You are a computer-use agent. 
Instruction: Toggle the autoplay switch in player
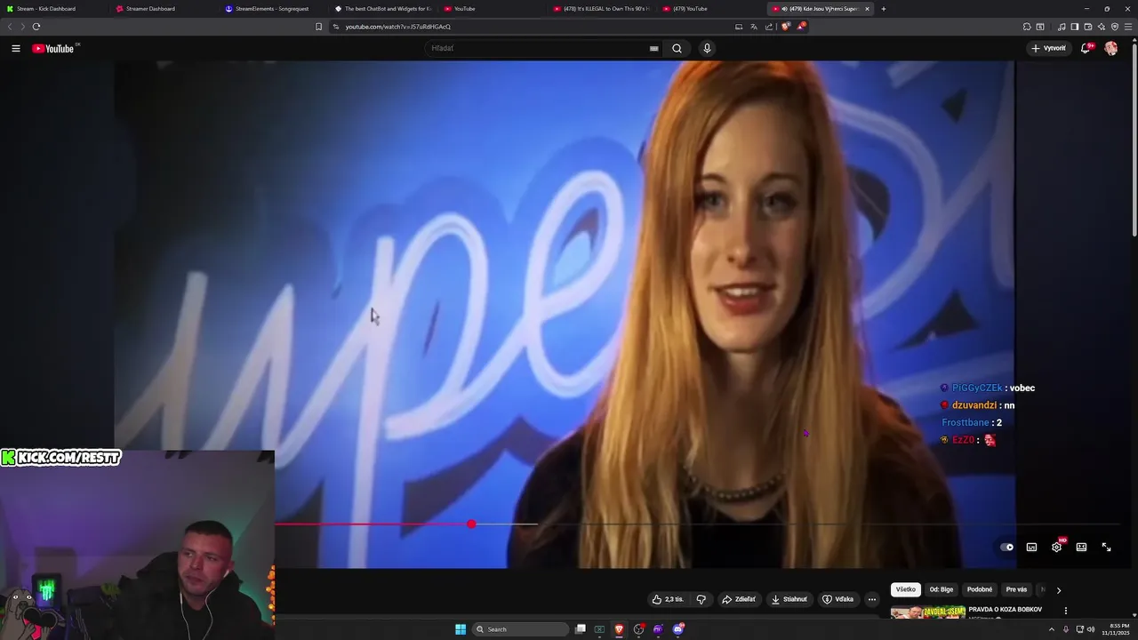coord(1006,547)
